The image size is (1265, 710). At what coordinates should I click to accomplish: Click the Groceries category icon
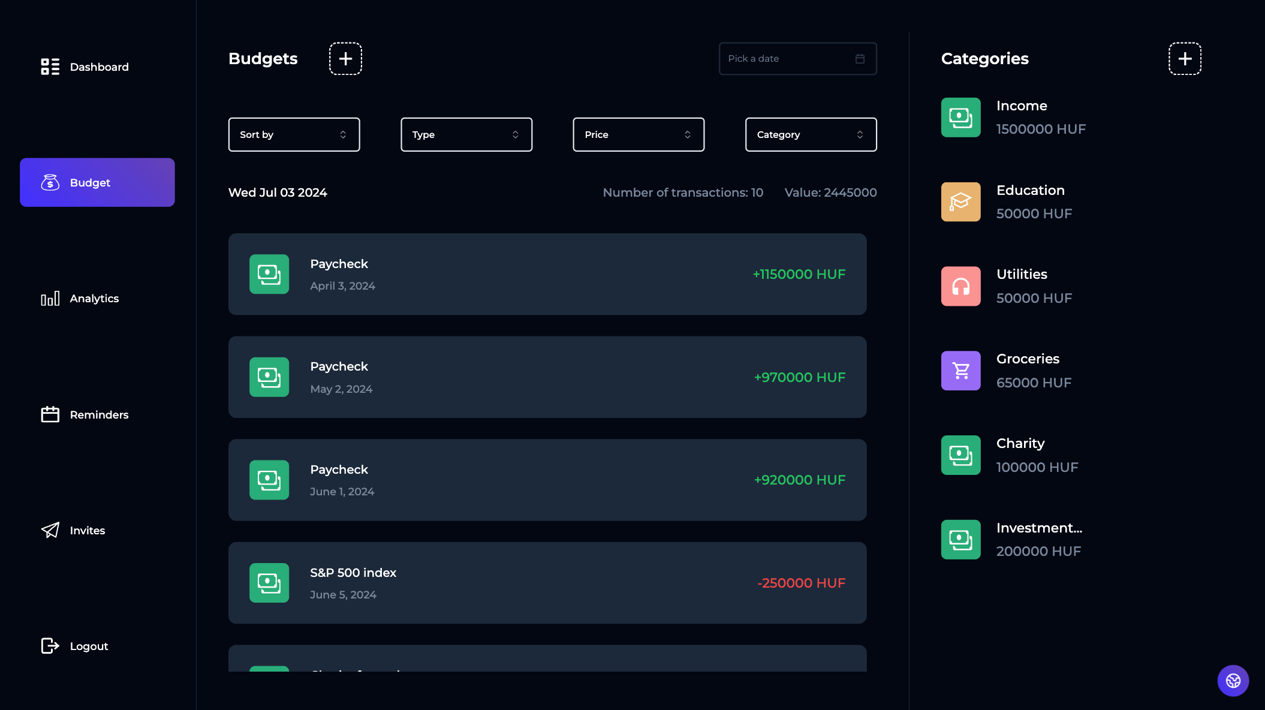[x=961, y=370]
